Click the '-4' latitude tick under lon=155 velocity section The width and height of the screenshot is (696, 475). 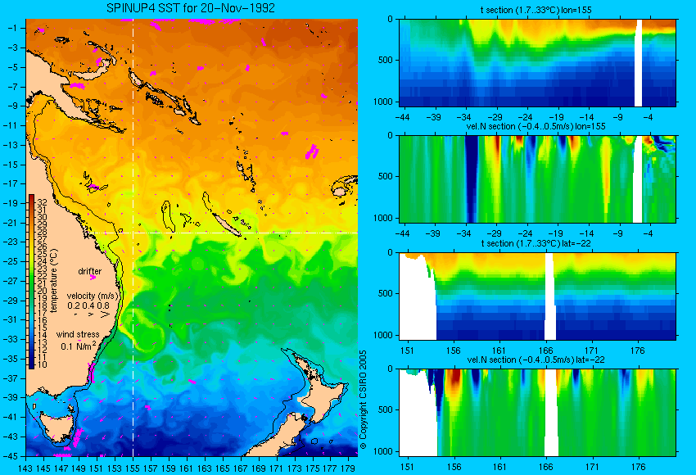point(649,233)
